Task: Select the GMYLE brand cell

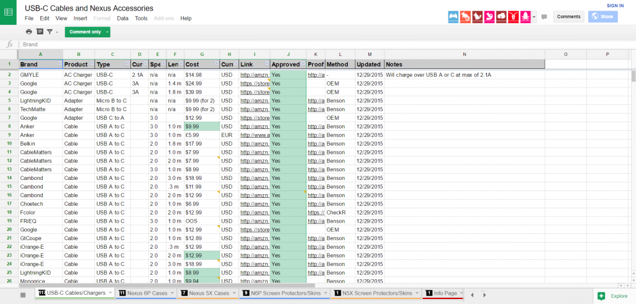Action: tap(40, 74)
